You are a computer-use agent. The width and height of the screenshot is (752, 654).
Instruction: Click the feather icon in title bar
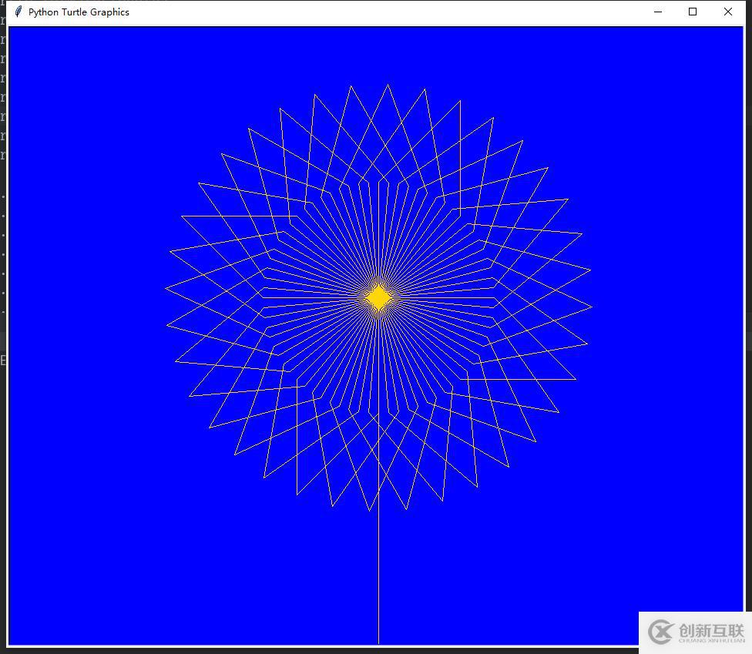18,12
